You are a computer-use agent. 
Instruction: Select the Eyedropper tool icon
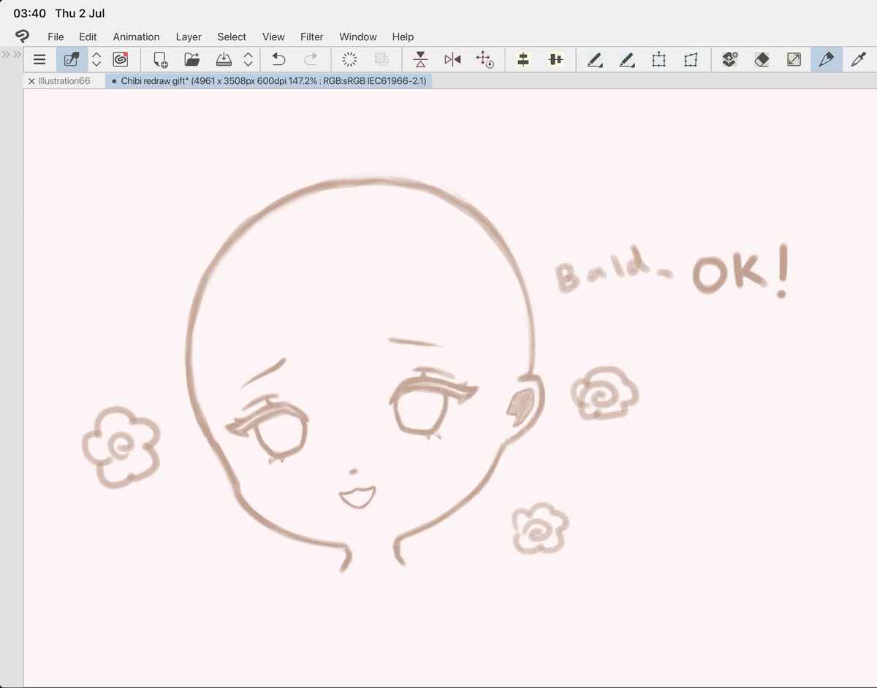(x=858, y=60)
